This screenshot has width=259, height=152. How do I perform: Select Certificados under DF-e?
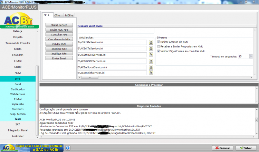click(x=18, y=89)
